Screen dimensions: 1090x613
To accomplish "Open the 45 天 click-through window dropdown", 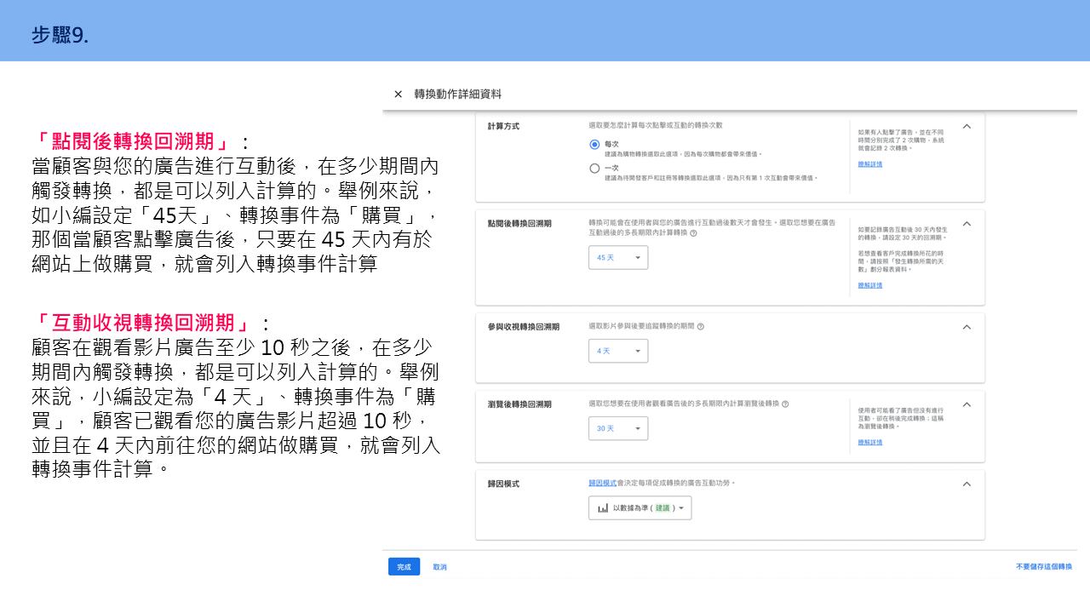I will (x=618, y=257).
